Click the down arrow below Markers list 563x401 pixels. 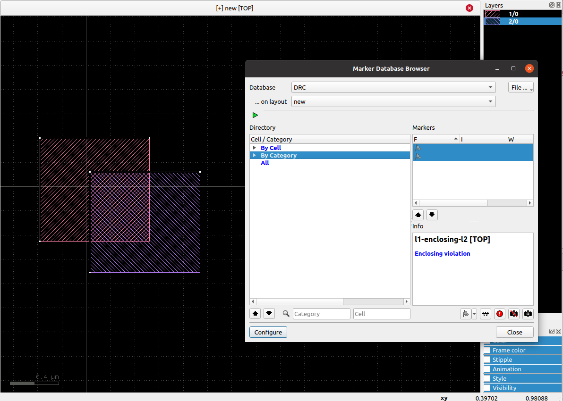click(432, 215)
